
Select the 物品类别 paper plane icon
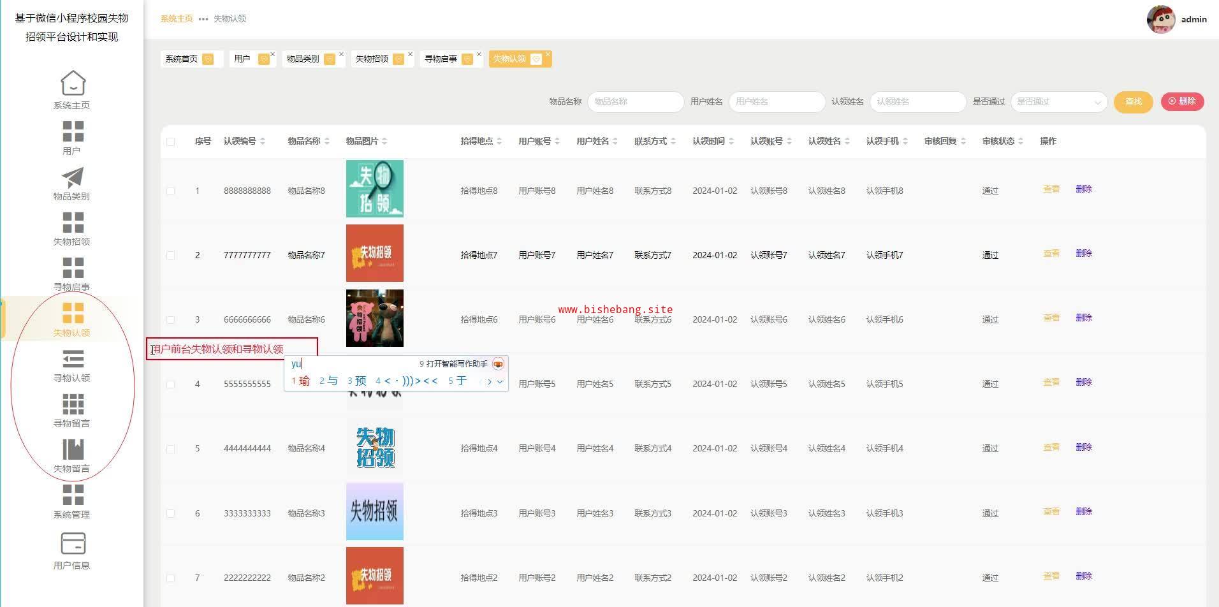73,178
